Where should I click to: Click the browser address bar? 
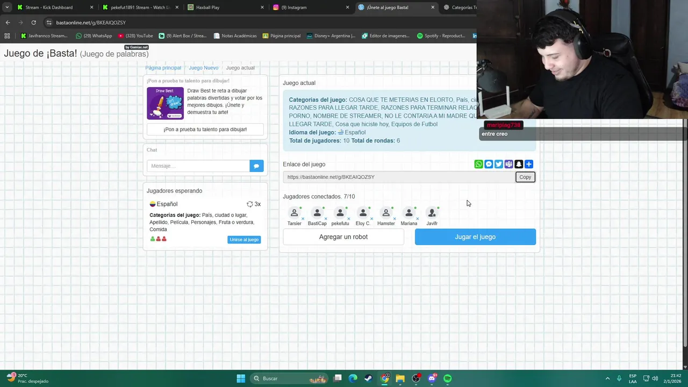258,23
